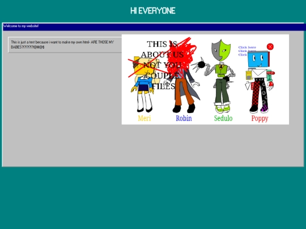Click the red X circle icon above Poppy
Viewport: 306px width, 229px height.
tap(270, 46)
